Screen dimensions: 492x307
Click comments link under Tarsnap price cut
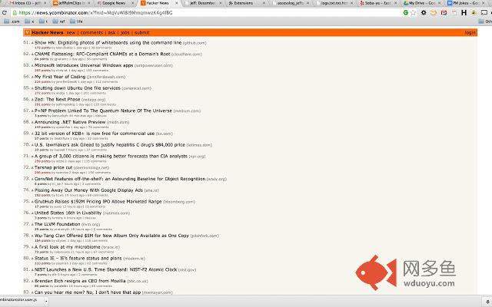click(x=99, y=173)
